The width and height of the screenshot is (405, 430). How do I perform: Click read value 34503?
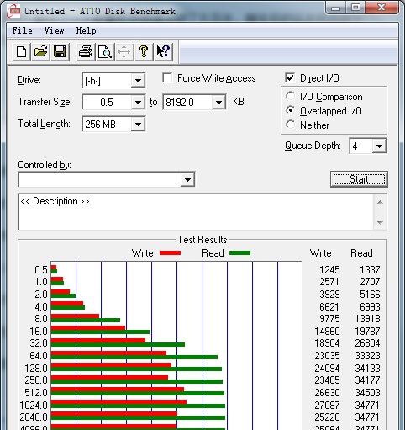(x=367, y=393)
